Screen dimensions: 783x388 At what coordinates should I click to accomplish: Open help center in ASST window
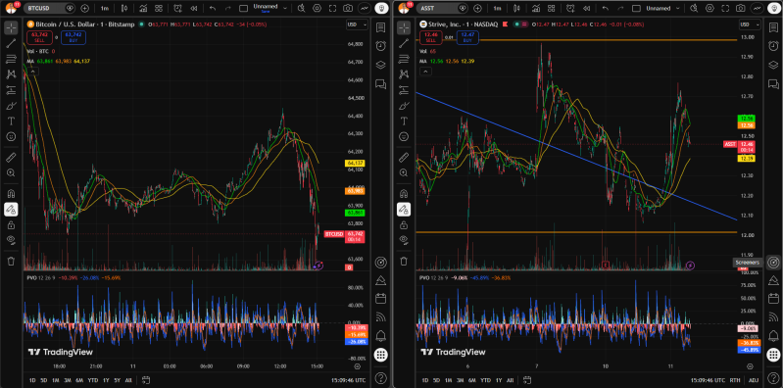click(773, 377)
